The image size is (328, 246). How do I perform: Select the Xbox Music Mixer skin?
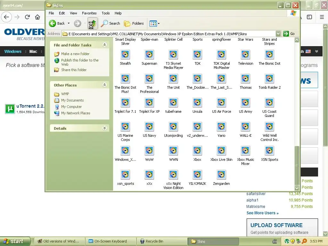(x=245, y=151)
